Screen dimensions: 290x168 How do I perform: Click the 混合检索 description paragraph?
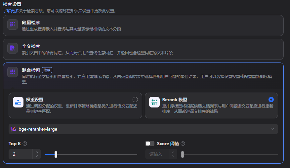point(147,79)
